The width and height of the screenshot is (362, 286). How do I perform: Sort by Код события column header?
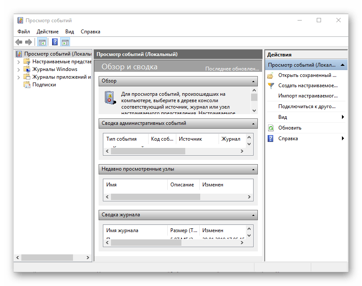click(x=162, y=139)
